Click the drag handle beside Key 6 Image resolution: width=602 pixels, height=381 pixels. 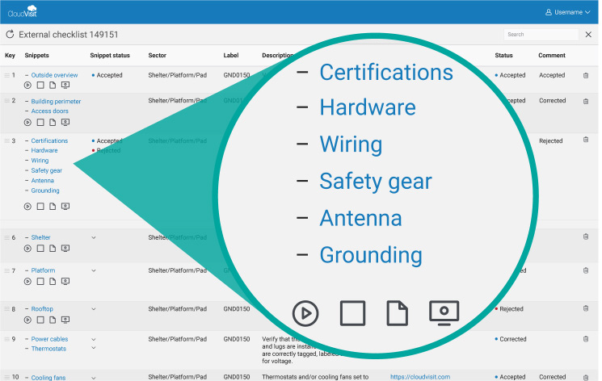(7, 237)
